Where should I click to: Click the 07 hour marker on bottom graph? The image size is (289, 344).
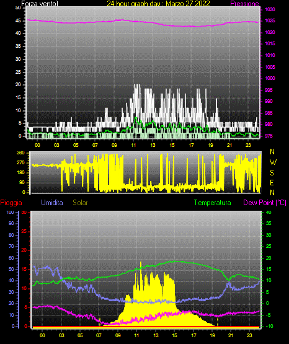pyautogui.click(x=99, y=335)
